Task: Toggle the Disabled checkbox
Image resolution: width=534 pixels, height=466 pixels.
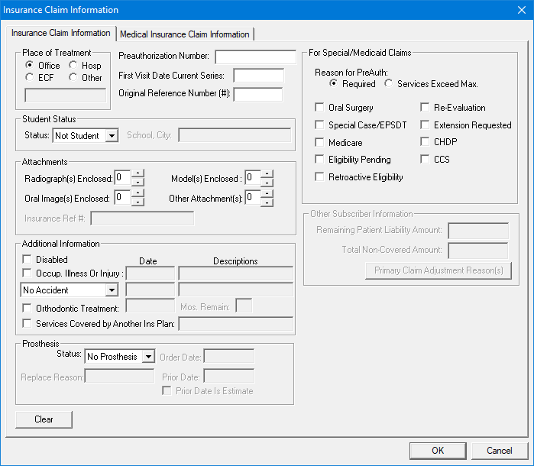Action: point(27,260)
